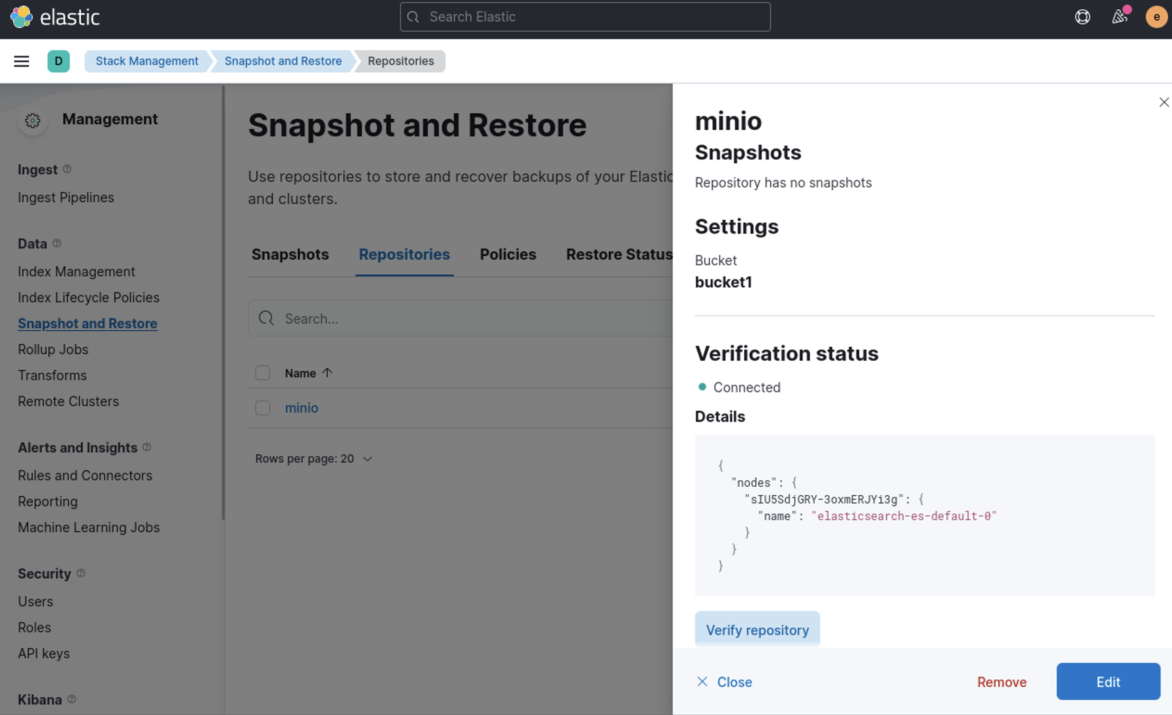Click the Verify repository button

tap(757, 630)
